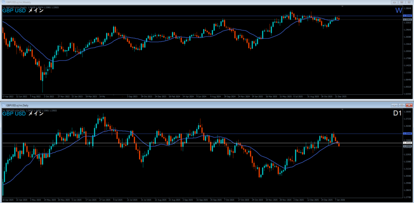Minimize the GBPUSD Weekly chart window
Viewport: 414px width, 203px height.
pyautogui.click(x=395, y=2)
